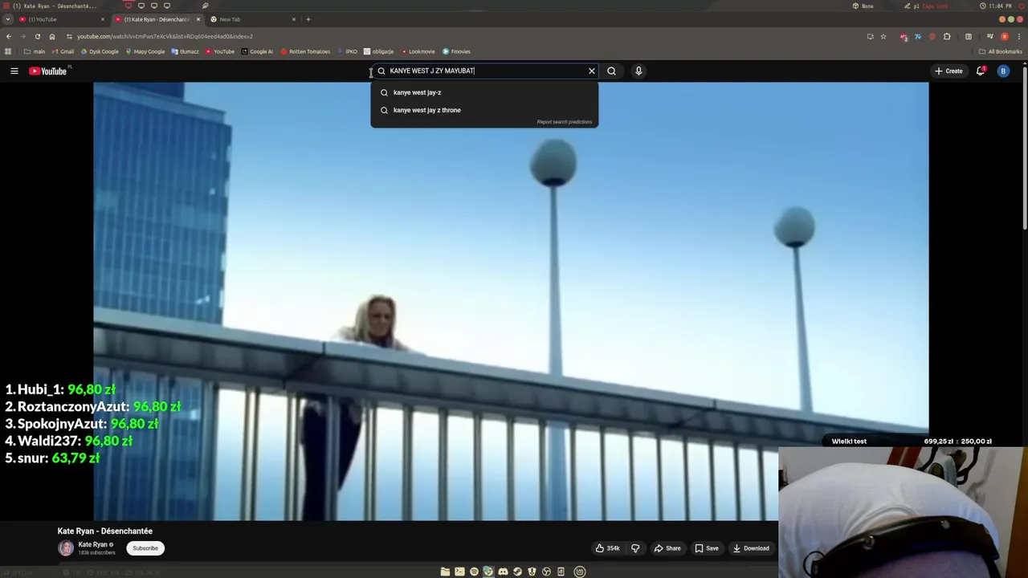The height and width of the screenshot is (578, 1028).
Task: Open the Mapy Google bookmark
Action: pyautogui.click(x=145, y=51)
